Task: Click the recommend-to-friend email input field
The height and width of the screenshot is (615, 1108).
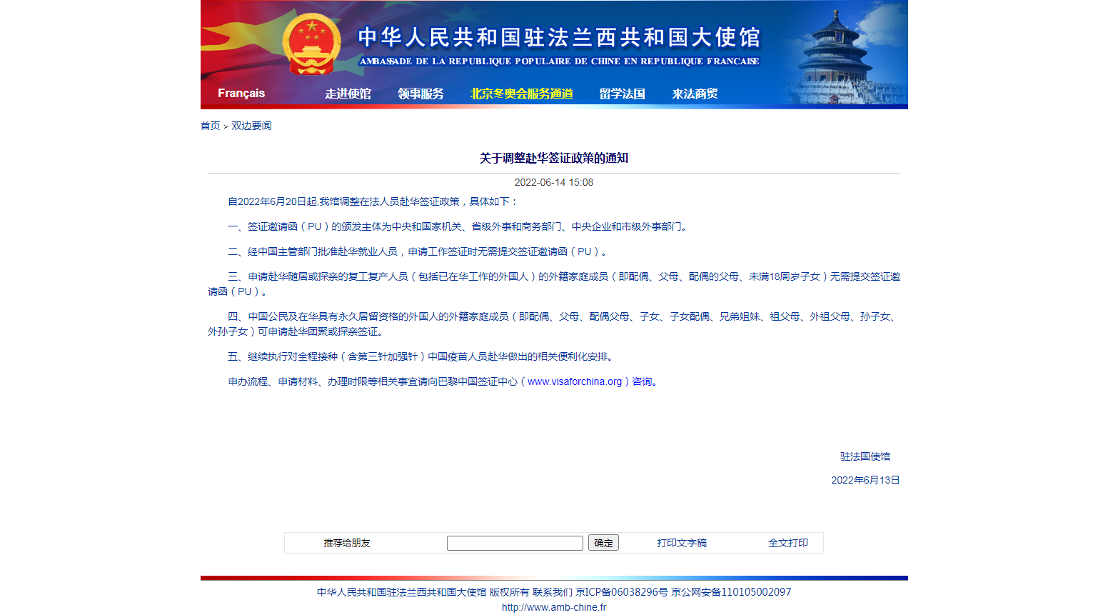Action: 515,544
